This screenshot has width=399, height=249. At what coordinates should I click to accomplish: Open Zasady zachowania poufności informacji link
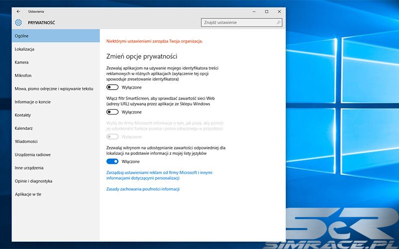(143, 189)
